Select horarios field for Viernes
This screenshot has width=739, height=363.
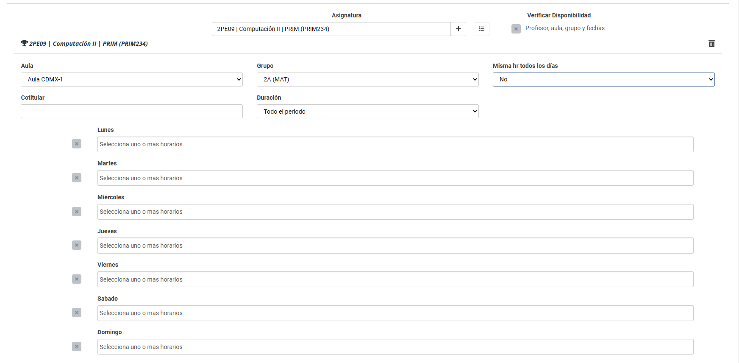pos(395,279)
